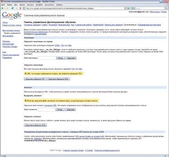Click the annotations Загрузить в формате XML button
This screenshot has height=157, width=169.
(58, 79)
